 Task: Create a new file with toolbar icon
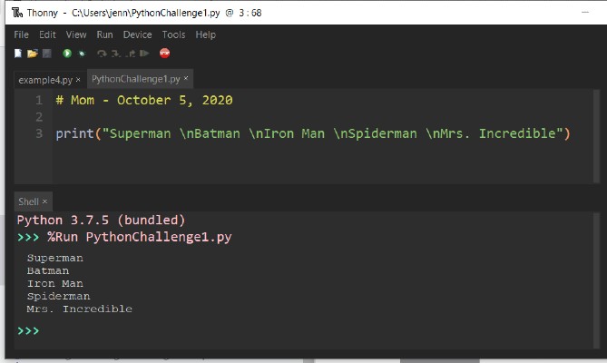pyautogui.click(x=18, y=54)
